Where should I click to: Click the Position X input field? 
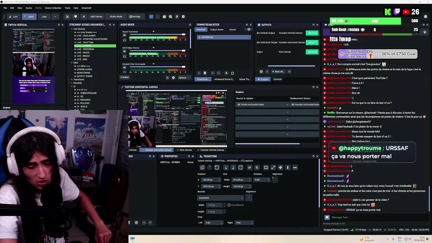pos(211,180)
